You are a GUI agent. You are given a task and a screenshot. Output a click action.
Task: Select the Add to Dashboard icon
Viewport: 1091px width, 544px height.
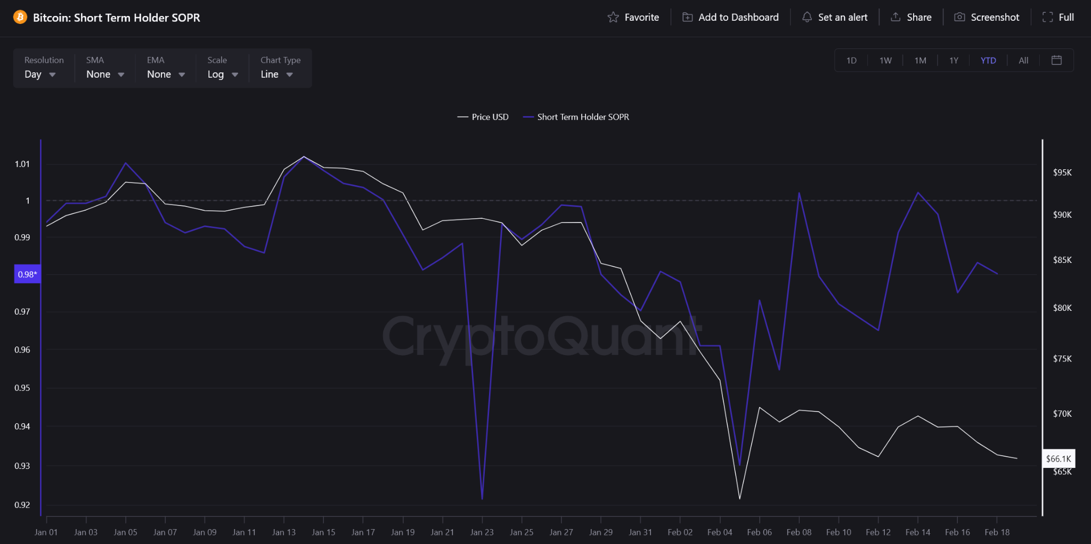pyautogui.click(x=688, y=17)
